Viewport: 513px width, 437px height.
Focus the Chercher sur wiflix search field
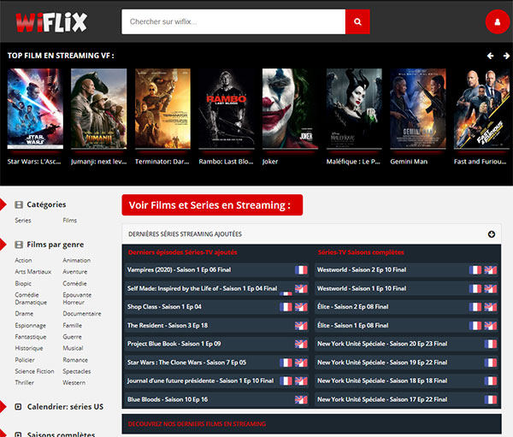pos(233,22)
